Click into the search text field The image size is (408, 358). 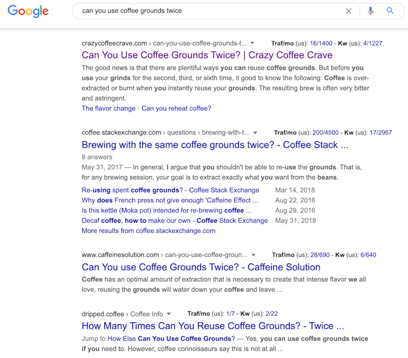204,11
